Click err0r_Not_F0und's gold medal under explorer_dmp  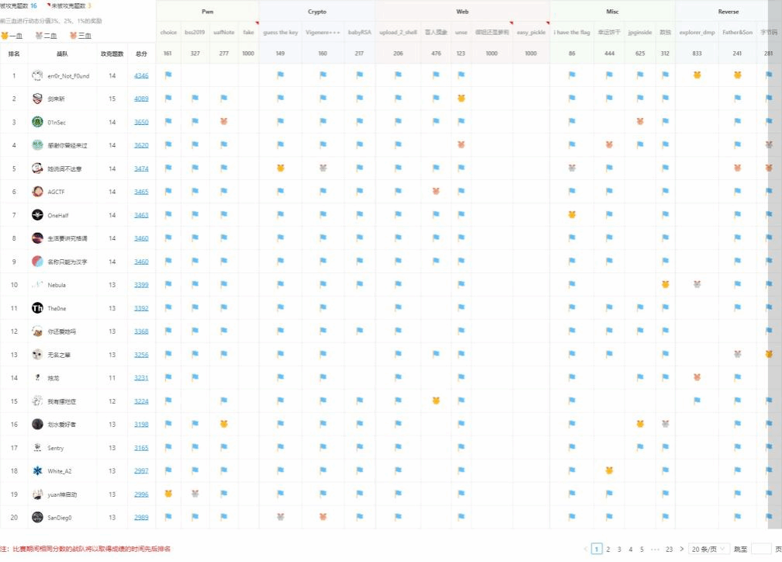(697, 75)
